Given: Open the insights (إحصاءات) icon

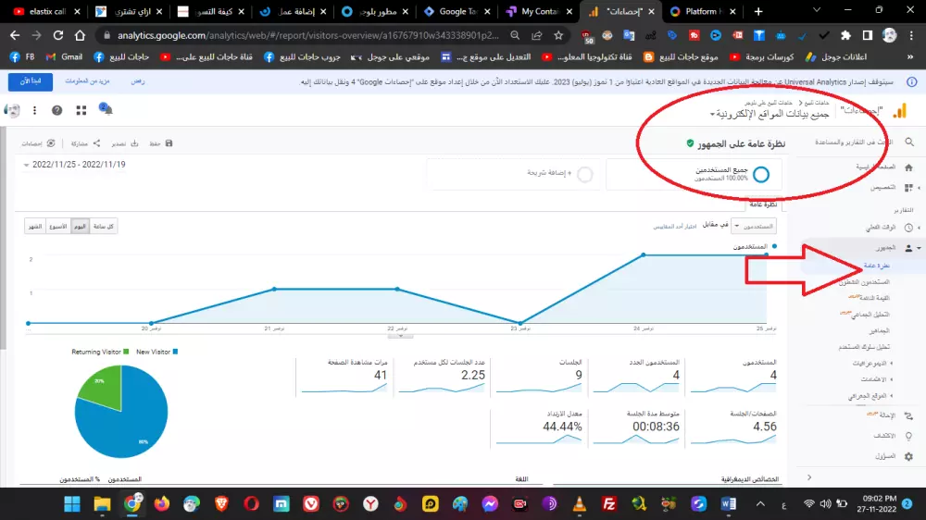Looking at the screenshot, I should pos(51,143).
